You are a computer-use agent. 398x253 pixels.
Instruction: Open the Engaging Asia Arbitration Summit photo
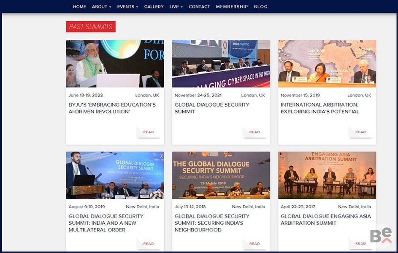[327, 175]
